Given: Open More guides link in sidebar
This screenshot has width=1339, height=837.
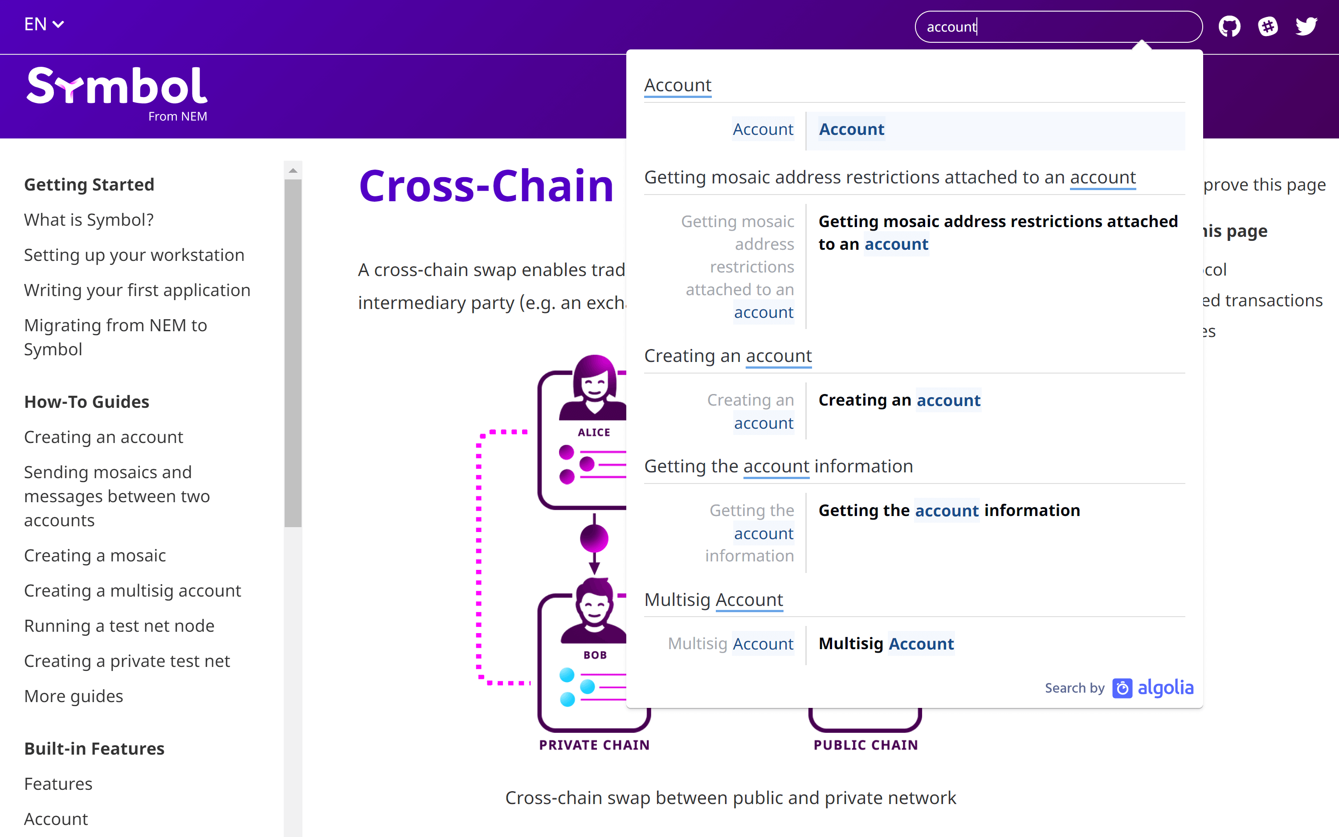Looking at the screenshot, I should pyautogui.click(x=73, y=696).
